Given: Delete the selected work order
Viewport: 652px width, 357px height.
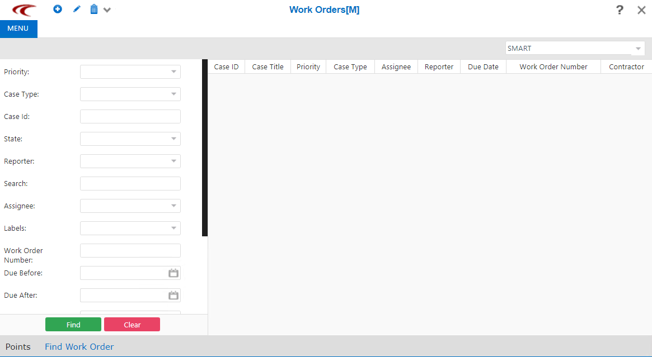Looking at the screenshot, I should coord(93,9).
